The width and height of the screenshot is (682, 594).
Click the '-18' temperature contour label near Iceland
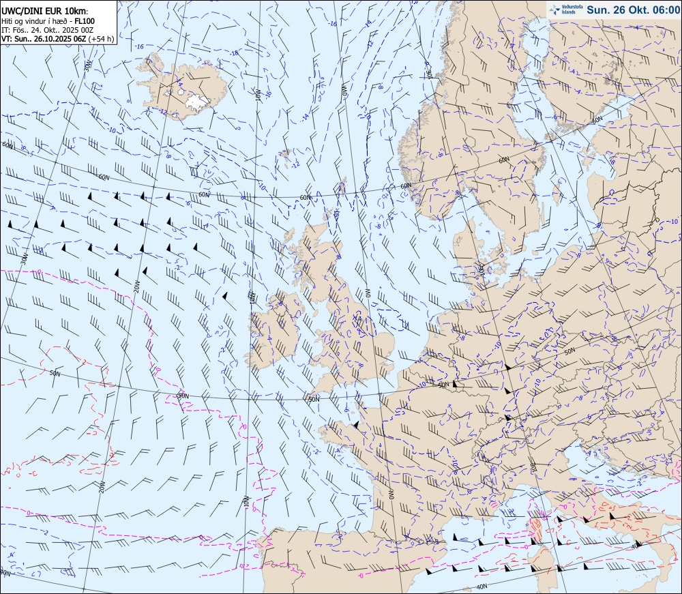coord(235,53)
